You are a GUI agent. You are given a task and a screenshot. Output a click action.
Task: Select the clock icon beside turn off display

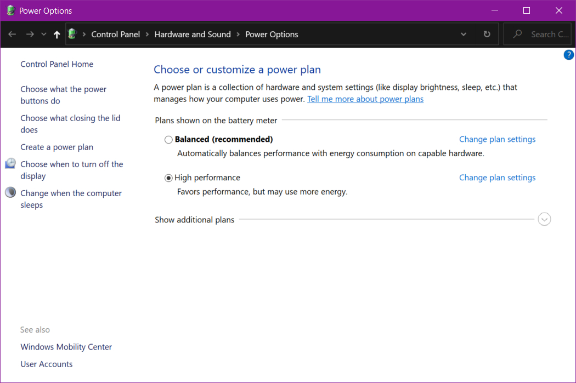click(x=10, y=163)
